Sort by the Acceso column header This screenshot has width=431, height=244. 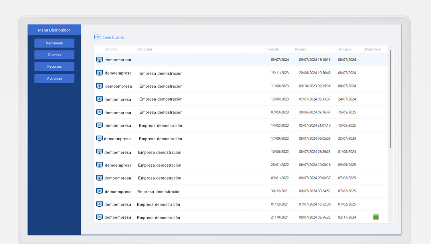pyautogui.click(x=301, y=49)
